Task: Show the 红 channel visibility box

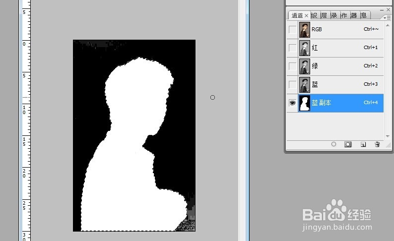Action: click(x=292, y=48)
